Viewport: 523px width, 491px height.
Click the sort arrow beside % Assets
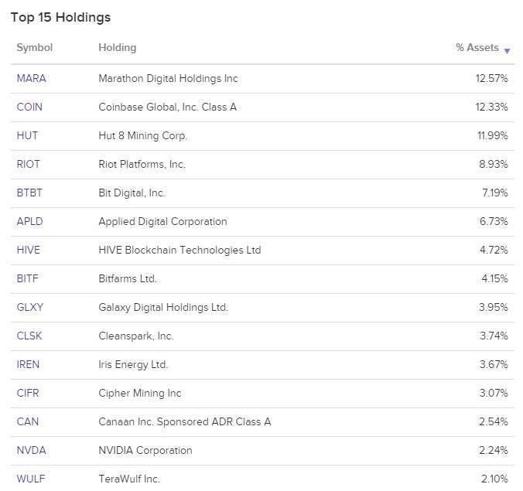point(507,51)
